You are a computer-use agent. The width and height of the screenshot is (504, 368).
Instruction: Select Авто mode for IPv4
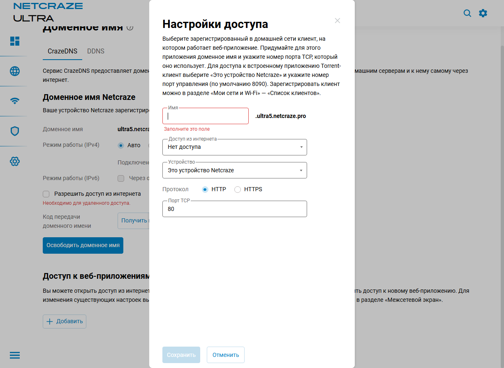[121, 145]
